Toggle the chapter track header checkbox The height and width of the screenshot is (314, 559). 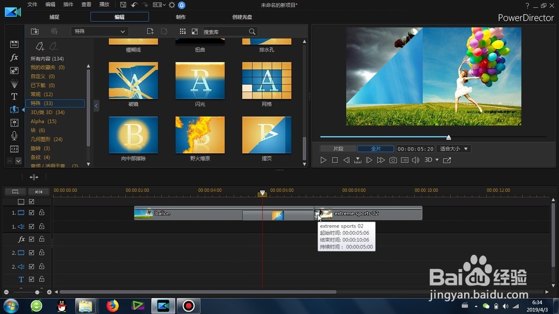pyautogui.click(x=31, y=202)
